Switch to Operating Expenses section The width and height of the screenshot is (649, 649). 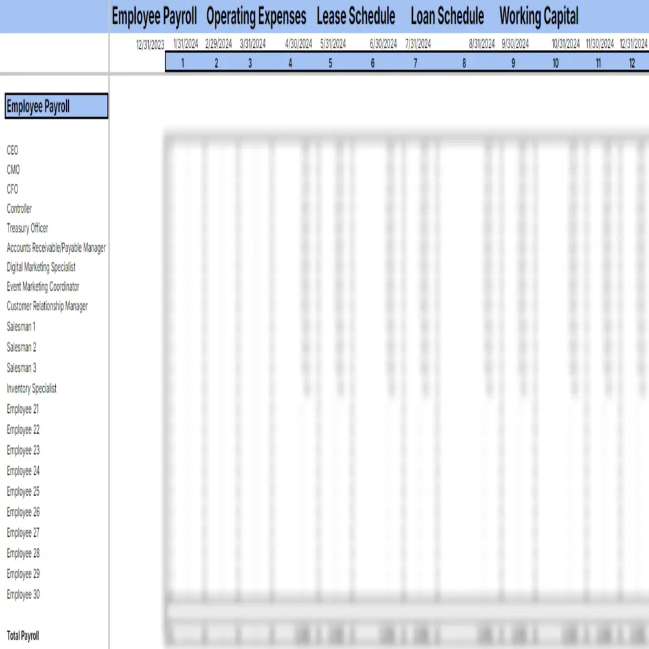(x=256, y=17)
